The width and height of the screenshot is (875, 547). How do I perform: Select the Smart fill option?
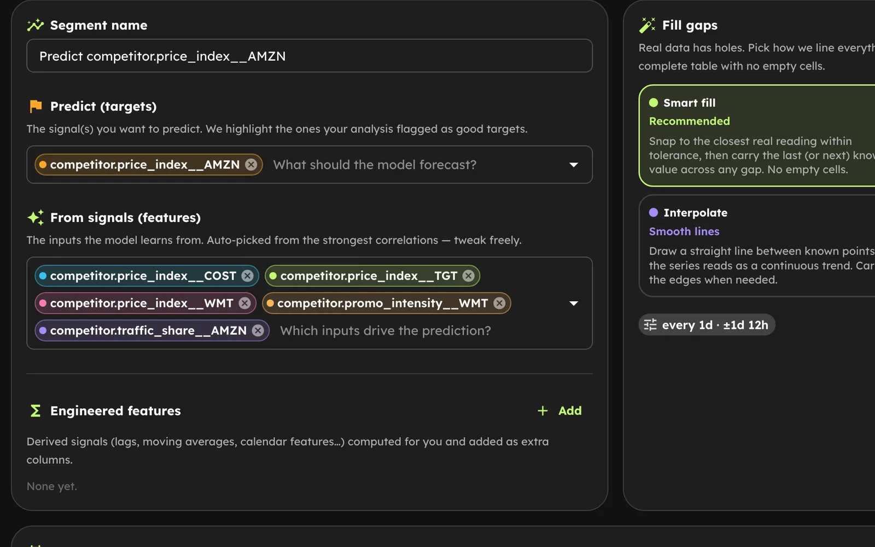pos(757,136)
